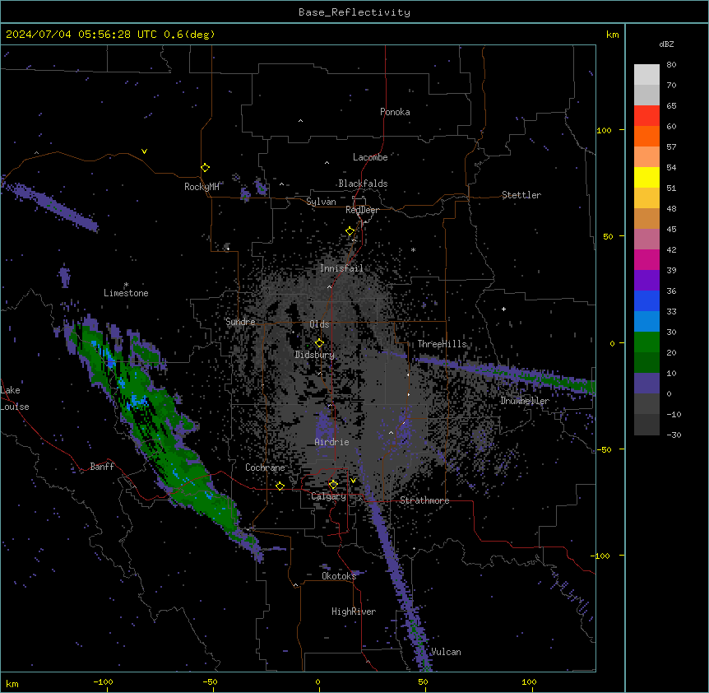Viewport: 709px width, 693px height.
Task: Click the dBZ legend heading
Action: point(666,44)
